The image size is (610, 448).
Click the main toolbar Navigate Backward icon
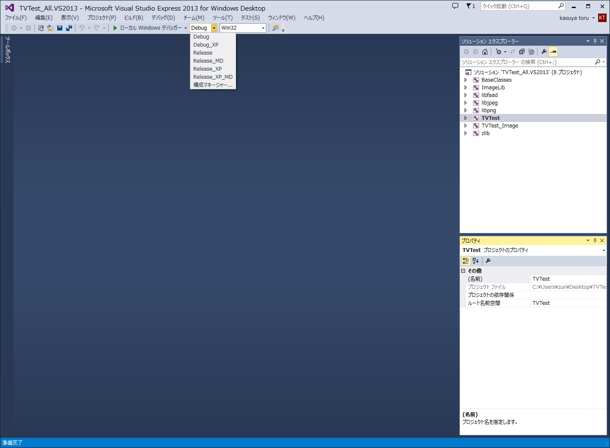point(14,28)
